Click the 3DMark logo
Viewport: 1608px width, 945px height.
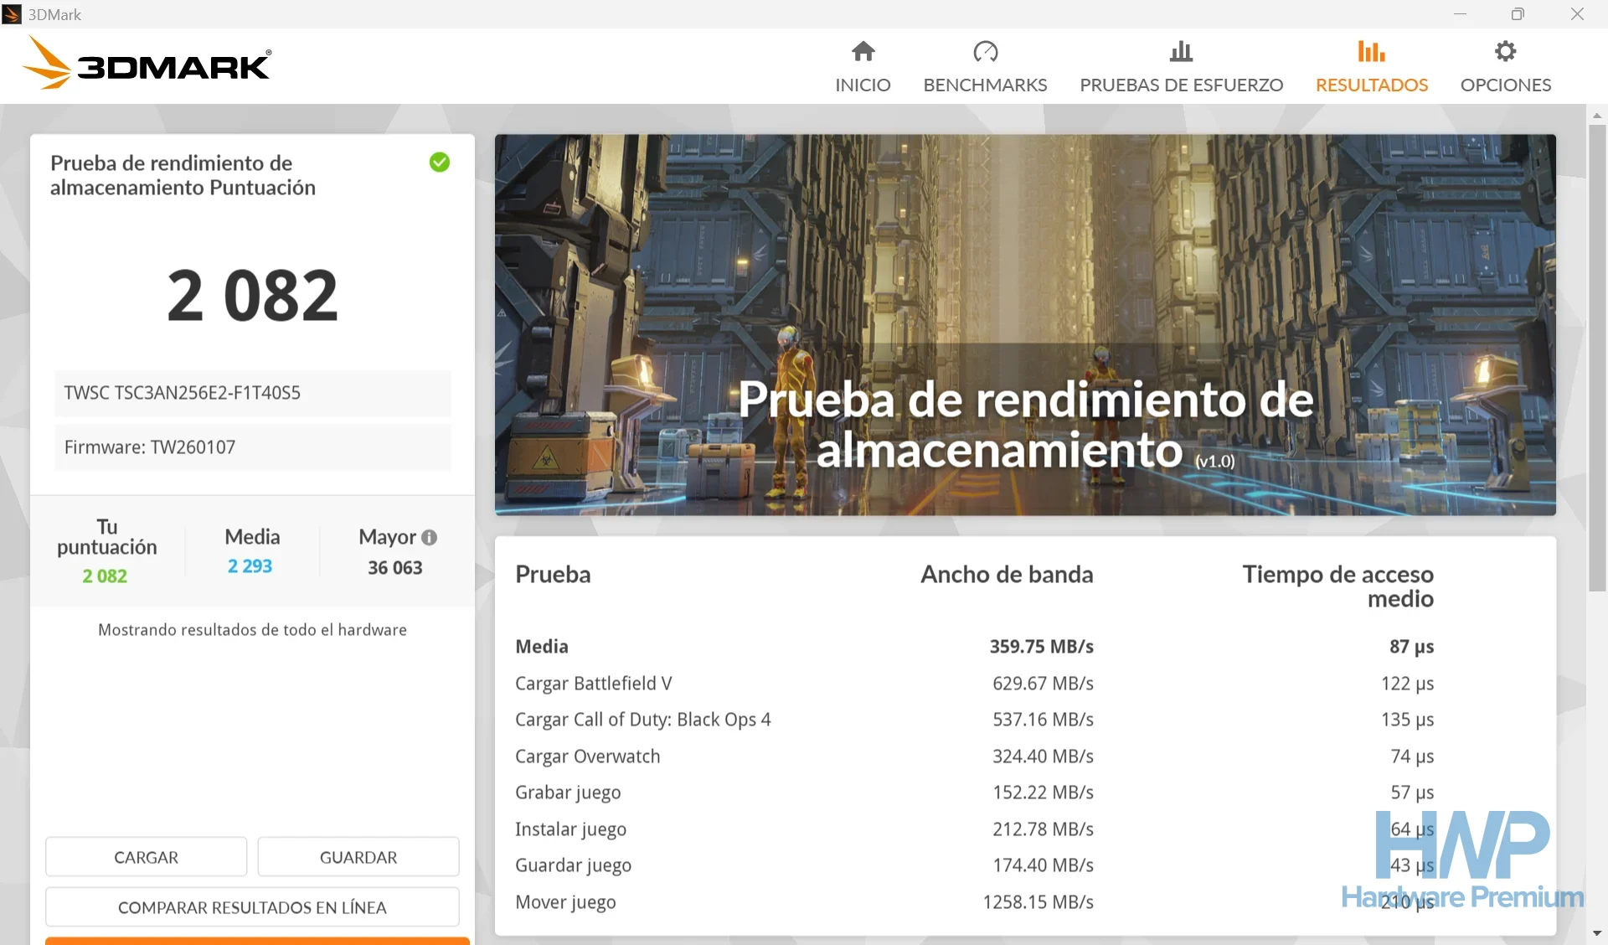point(147,64)
